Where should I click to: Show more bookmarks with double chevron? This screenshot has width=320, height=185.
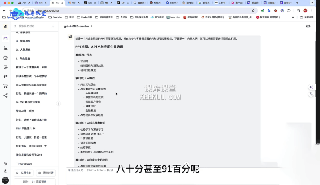coord(293,17)
